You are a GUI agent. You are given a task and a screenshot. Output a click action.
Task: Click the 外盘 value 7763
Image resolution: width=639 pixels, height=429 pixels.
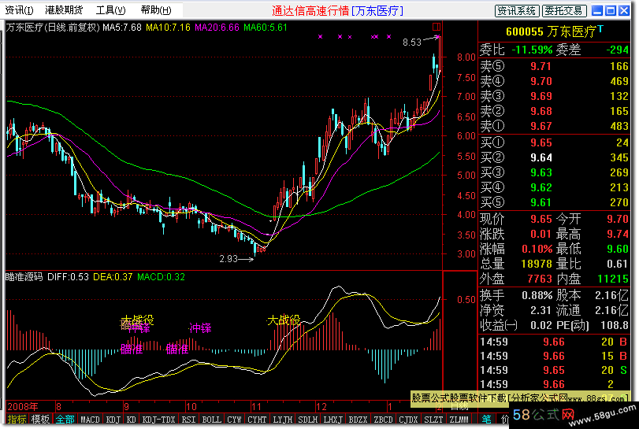[x=540, y=279]
